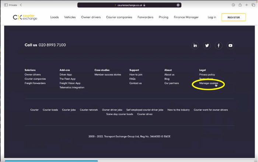Image resolution: width=258 pixels, height=162 pixels.
Task: Open the Telematics Integration link
Action: [x=72, y=87]
